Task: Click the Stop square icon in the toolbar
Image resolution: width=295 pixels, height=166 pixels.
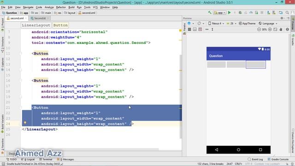Action: (262, 12)
